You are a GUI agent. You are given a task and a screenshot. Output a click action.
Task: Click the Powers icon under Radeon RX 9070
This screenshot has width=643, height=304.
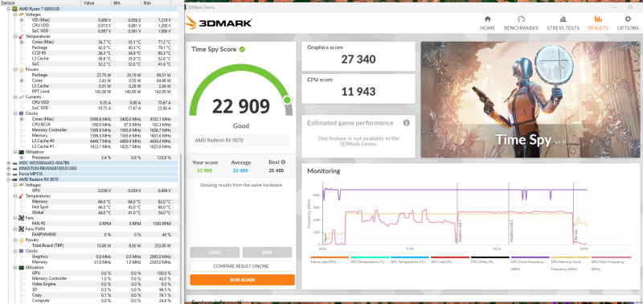pos(21,240)
